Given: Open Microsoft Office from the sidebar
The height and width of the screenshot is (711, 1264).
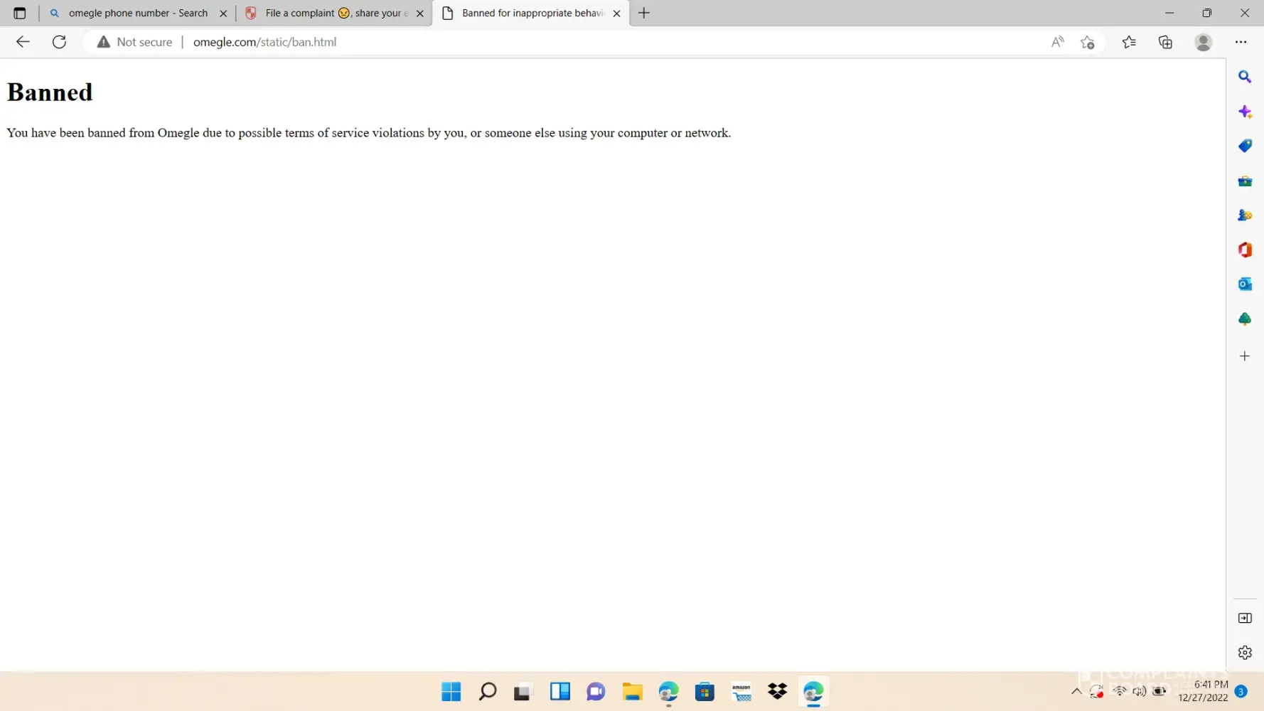Looking at the screenshot, I should pos(1245,250).
